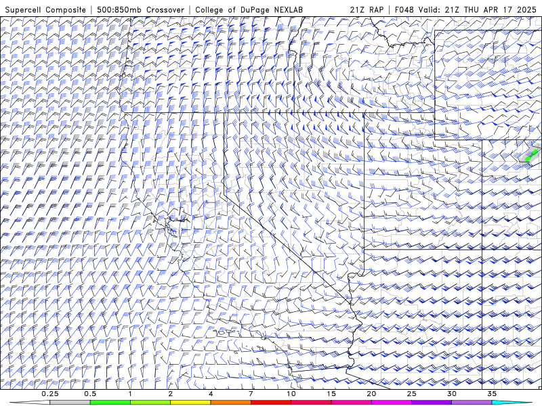Image resolution: width=542 pixels, height=406 pixels.
Task: Click the 0.5 legend value
Action: (90, 394)
